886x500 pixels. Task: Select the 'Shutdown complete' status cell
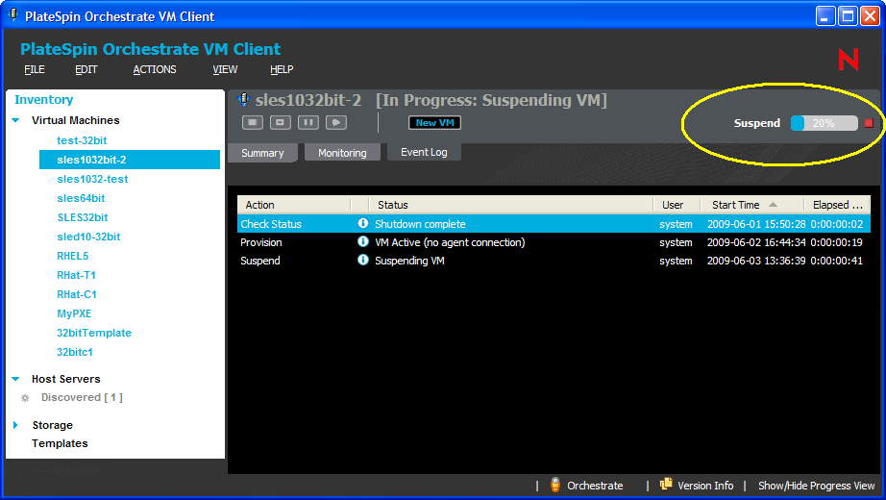pyautogui.click(x=420, y=224)
